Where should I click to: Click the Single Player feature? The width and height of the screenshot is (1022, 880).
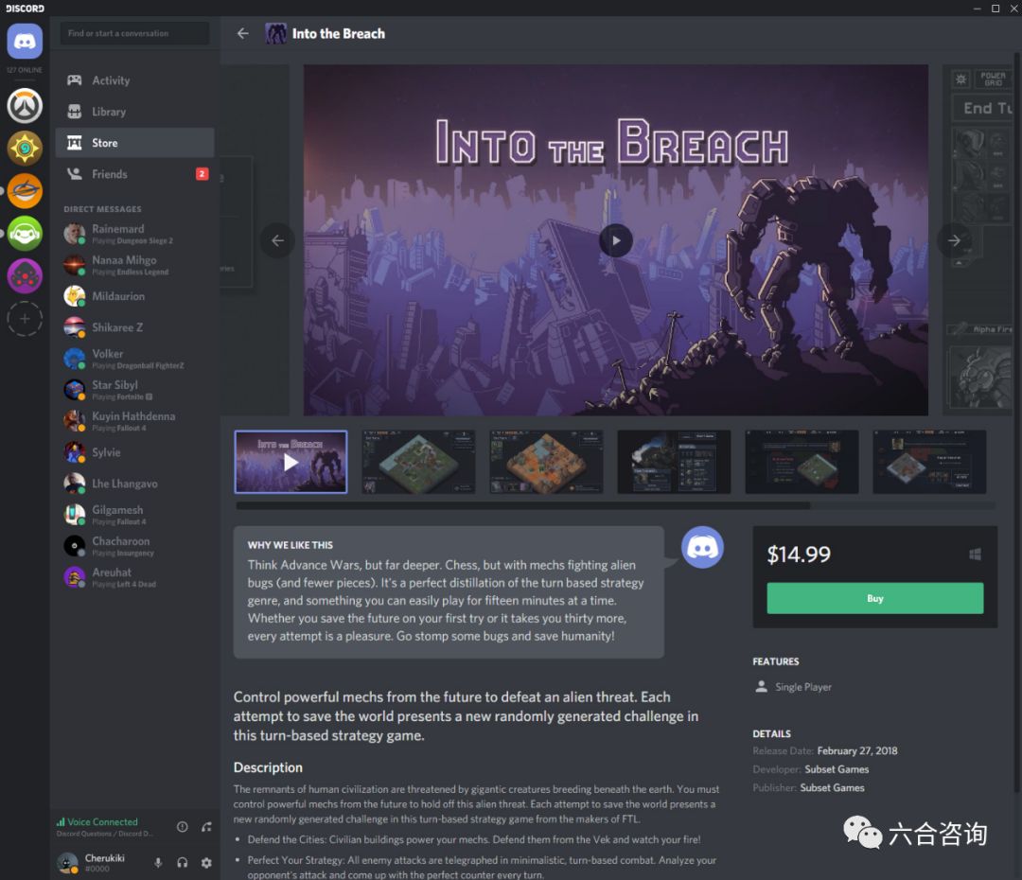[793, 687]
